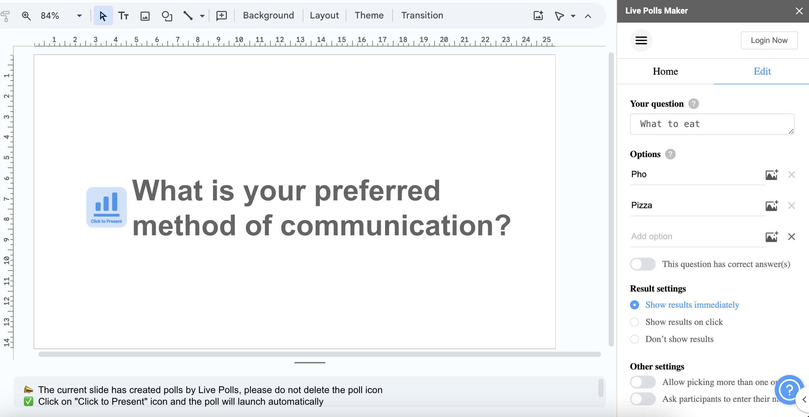Click the bar chart Click to Present icon
809x417 pixels.
[x=106, y=207]
